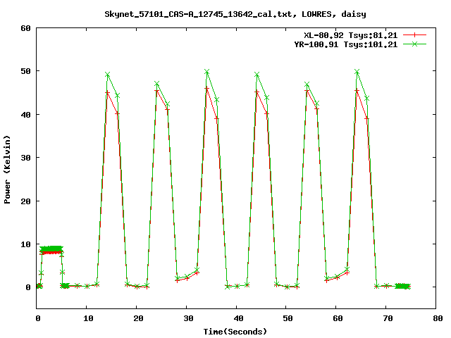The image size is (451, 338).
Task: Click the red XL legend line sample
Action: point(414,35)
